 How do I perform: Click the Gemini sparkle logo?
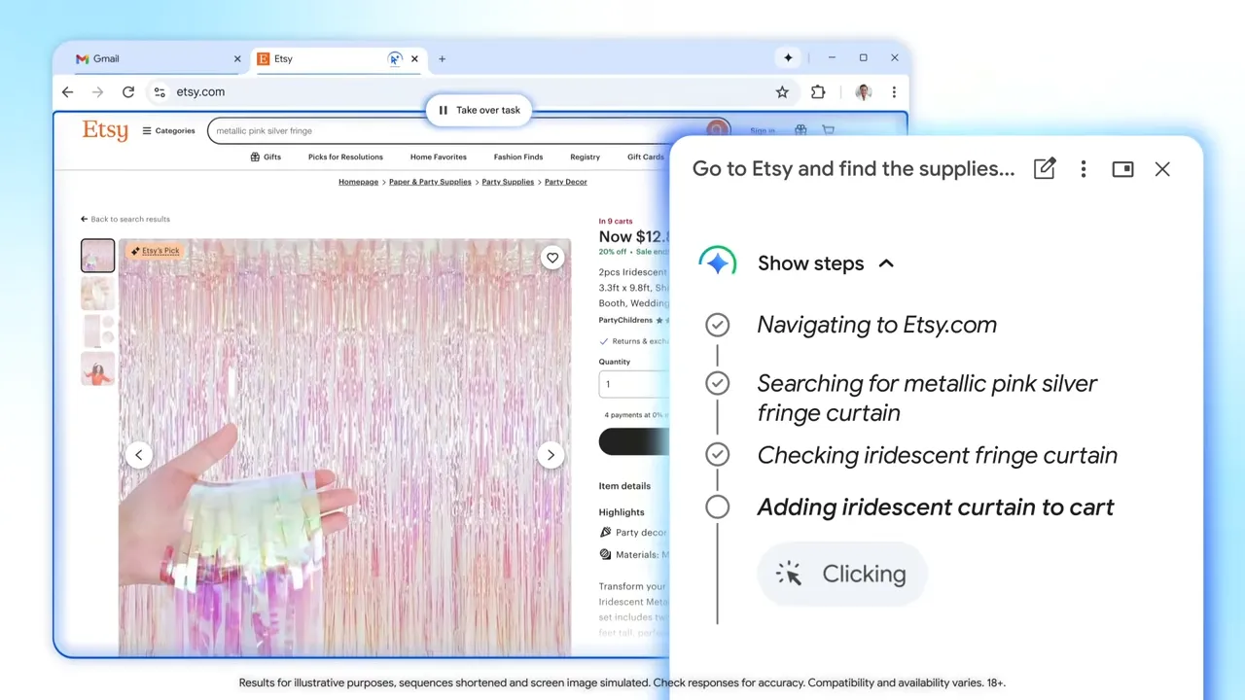717,261
